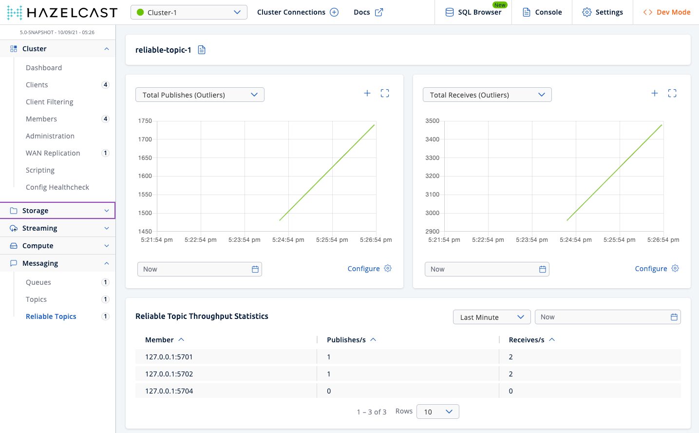Click the plus icon on Total Receives chart
The width and height of the screenshot is (699, 433).
(655, 93)
